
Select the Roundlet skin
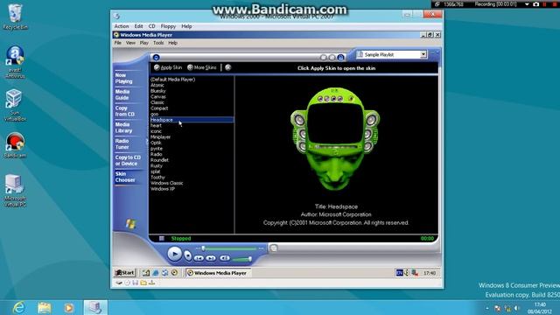(x=159, y=159)
